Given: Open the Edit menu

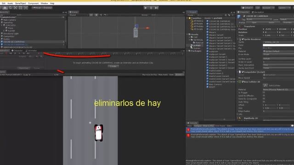Looking at the screenshot, I should pos(4,3).
